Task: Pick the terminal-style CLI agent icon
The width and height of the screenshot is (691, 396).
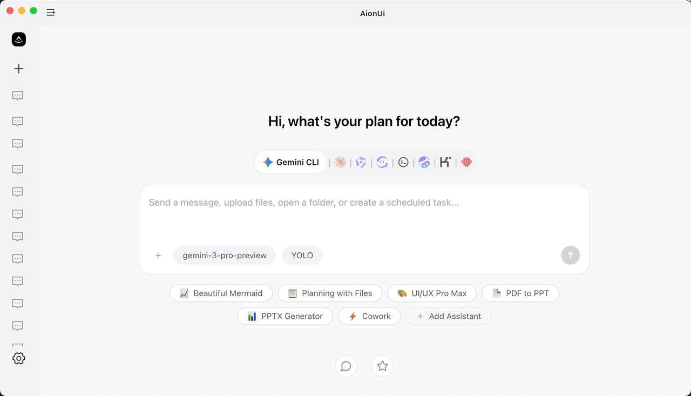Action: click(403, 162)
